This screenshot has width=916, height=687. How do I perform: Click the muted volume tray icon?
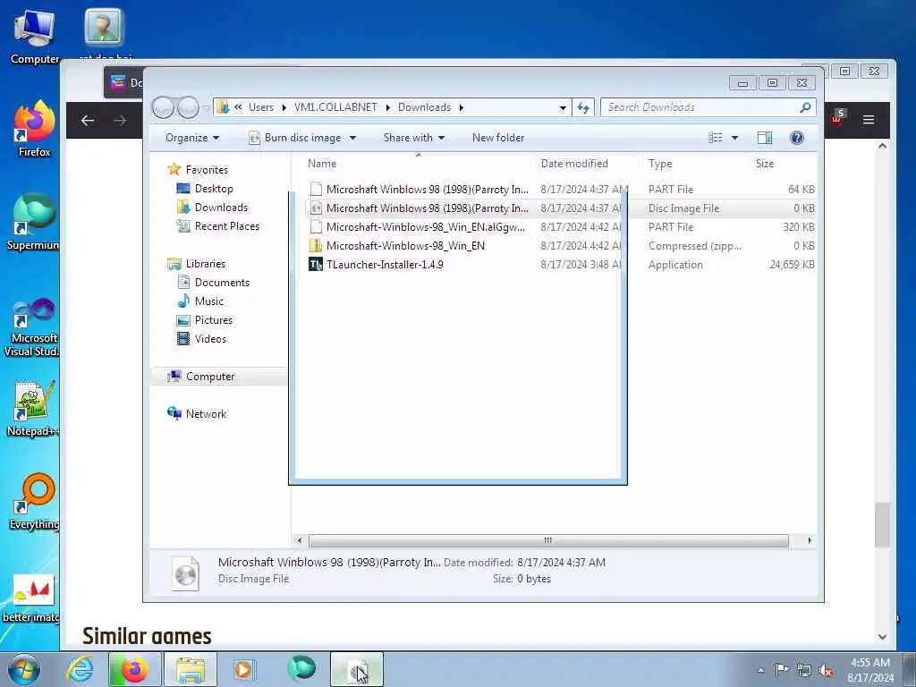pos(826,671)
